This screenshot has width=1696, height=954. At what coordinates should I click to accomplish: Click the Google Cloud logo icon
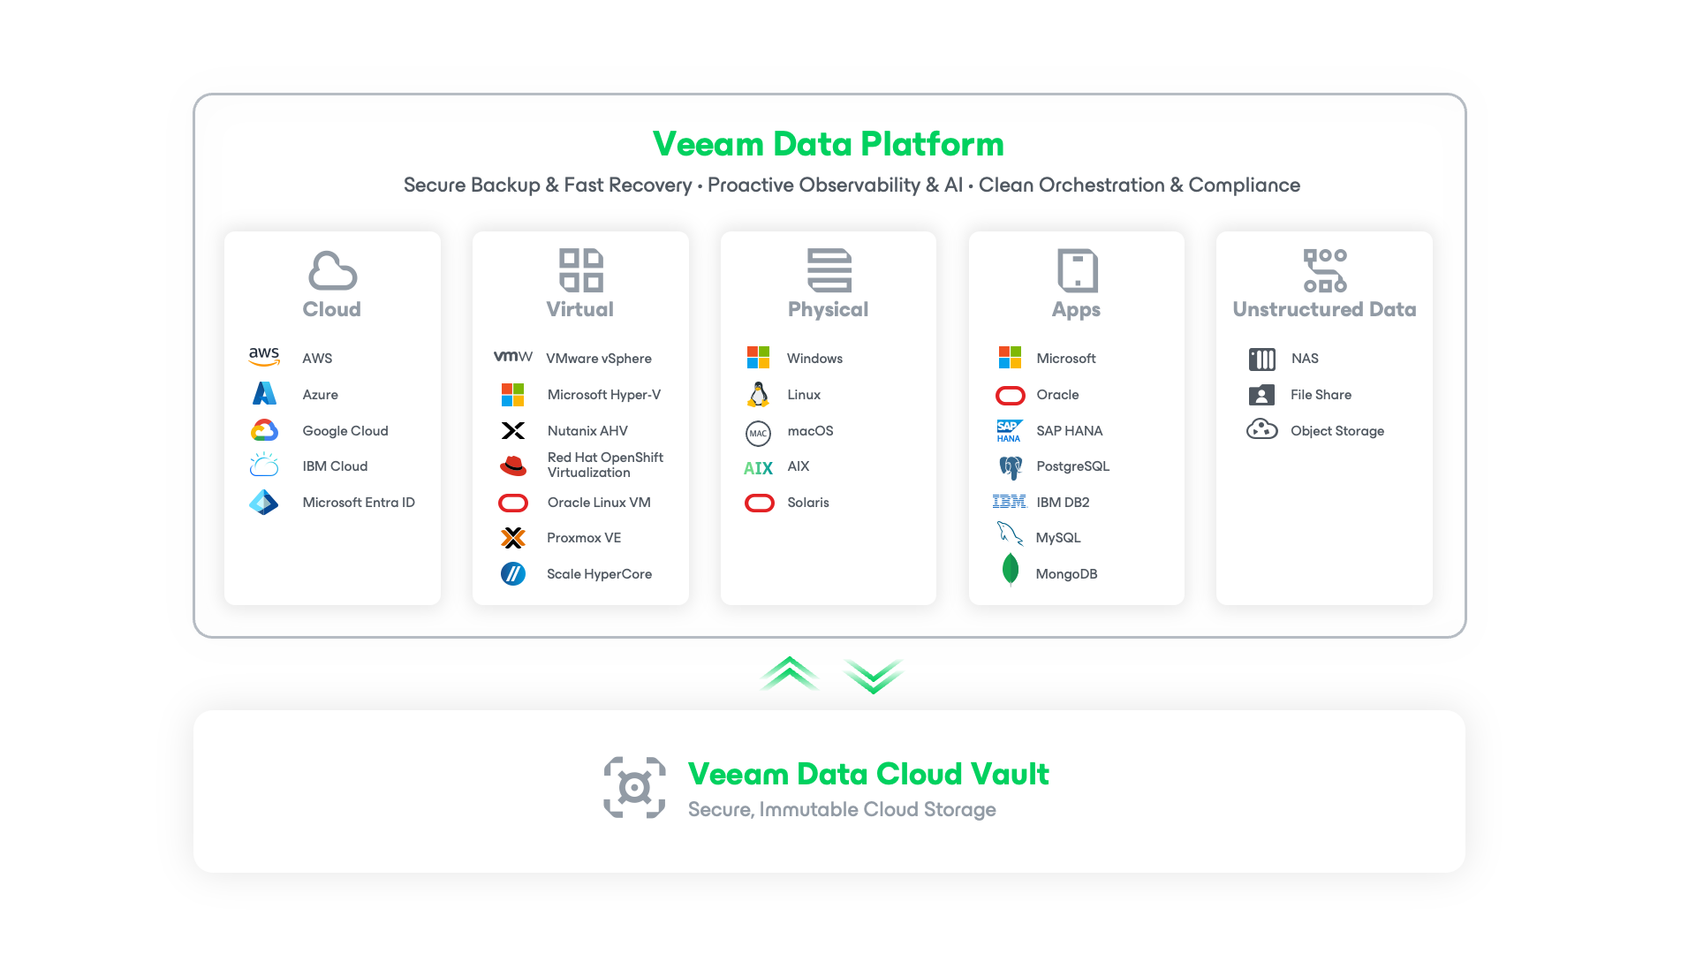tap(264, 430)
